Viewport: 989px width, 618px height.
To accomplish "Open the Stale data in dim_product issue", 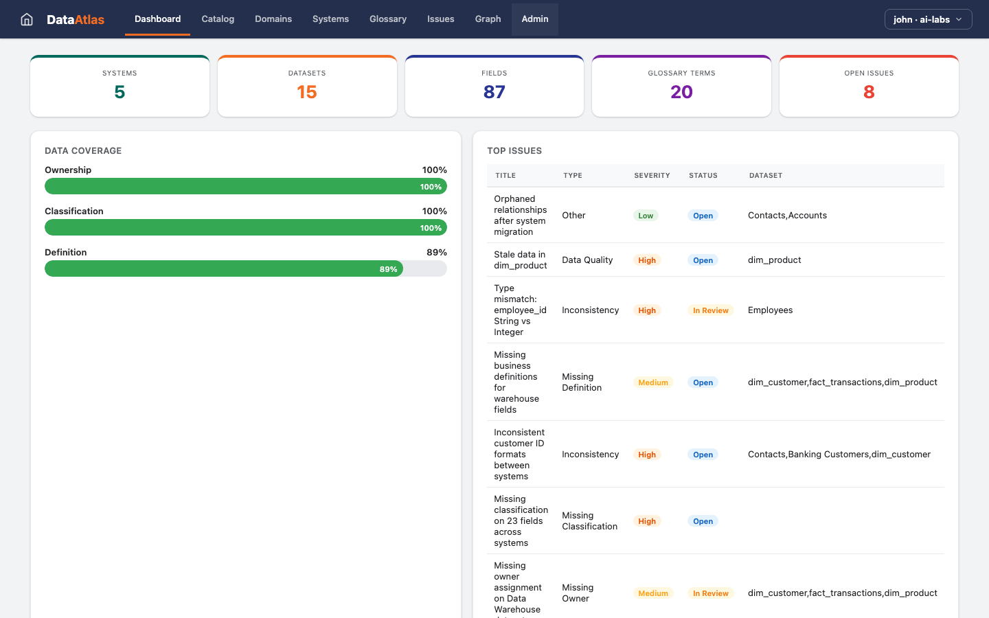I will tap(520, 260).
